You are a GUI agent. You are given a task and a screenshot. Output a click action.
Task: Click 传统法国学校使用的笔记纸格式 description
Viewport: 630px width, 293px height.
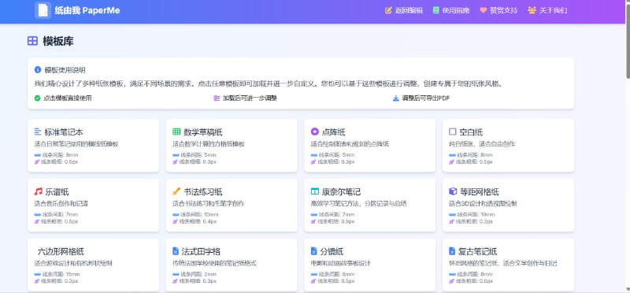pyautogui.click(x=214, y=264)
